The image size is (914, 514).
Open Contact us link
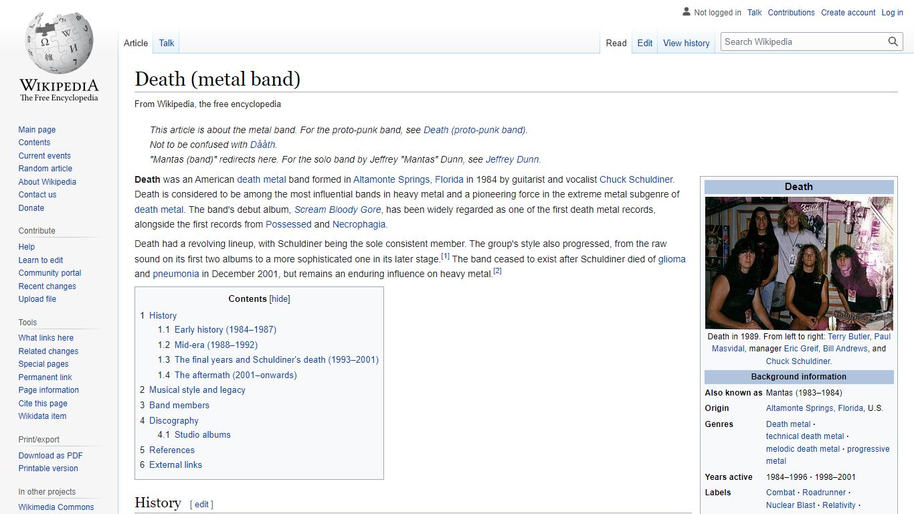tap(37, 195)
